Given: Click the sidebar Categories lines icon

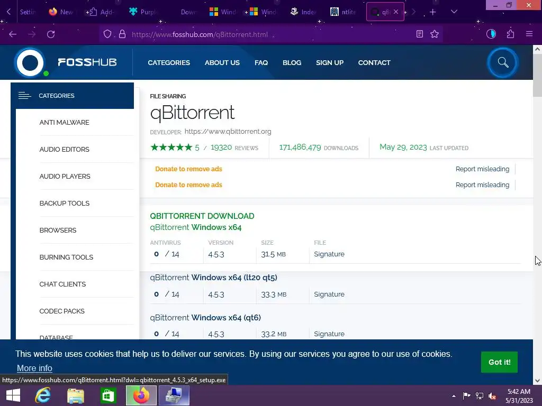Looking at the screenshot, I should (24, 96).
